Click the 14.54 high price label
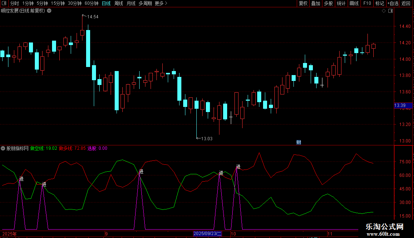The height and width of the screenshot is (238, 414). (92, 17)
